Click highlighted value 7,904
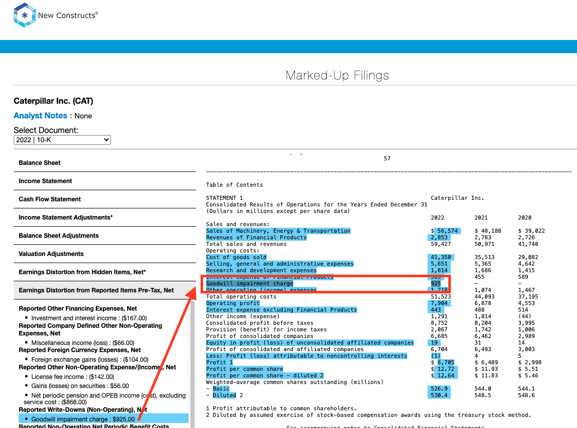This screenshot has width=577, height=428. [x=439, y=304]
